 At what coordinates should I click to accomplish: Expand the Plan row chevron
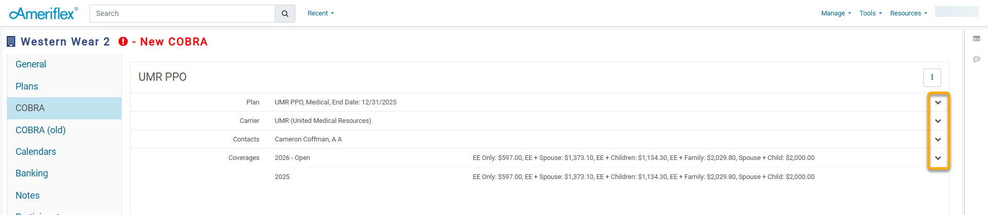coord(938,102)
